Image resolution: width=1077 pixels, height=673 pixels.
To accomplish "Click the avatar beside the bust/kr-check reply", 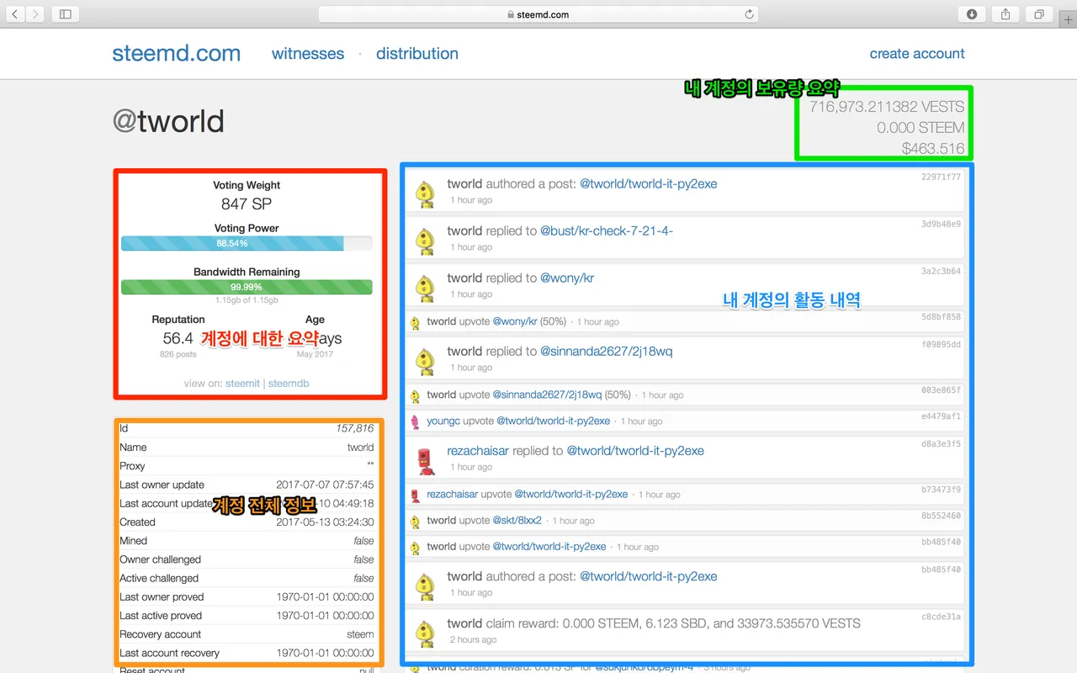I will 427,241.
